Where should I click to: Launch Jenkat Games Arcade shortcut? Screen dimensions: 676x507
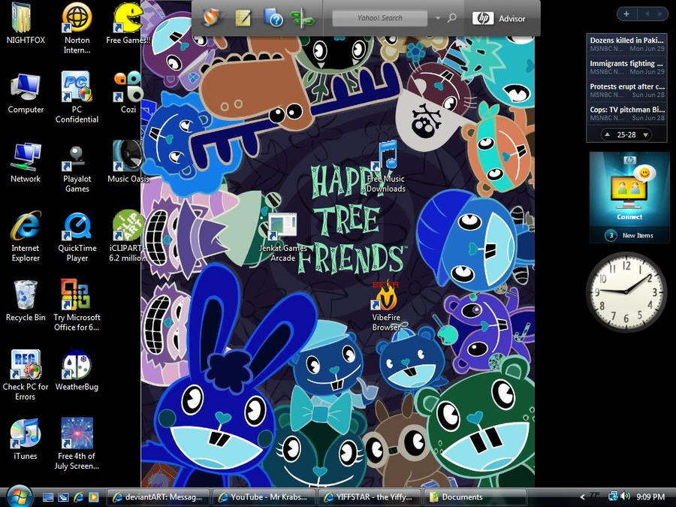pos(283,237)
